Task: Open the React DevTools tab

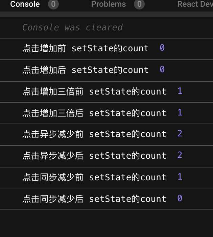Action: pos(195,4)
